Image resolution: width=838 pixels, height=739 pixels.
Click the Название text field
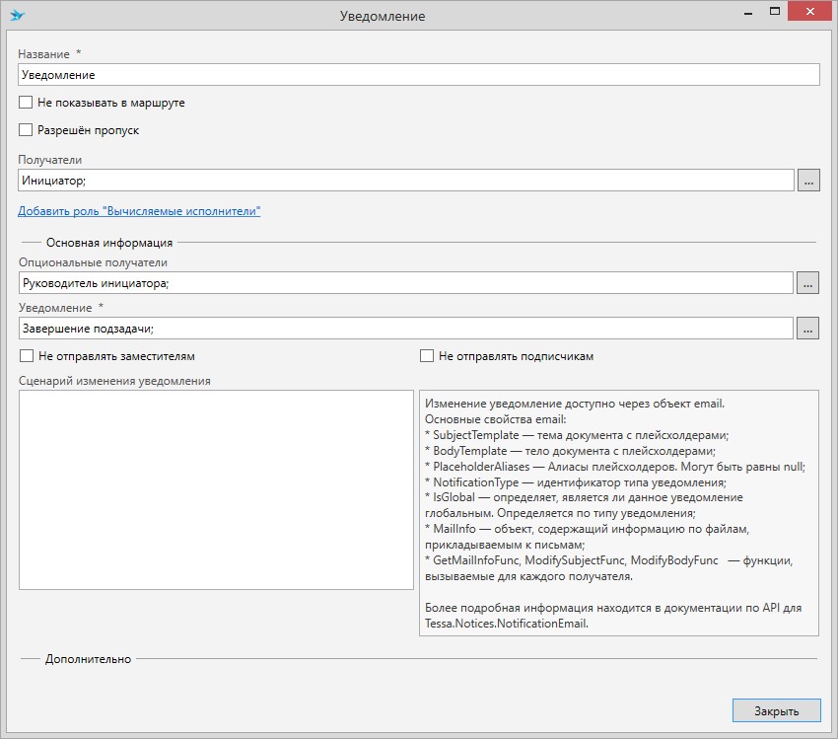click(x=419, y=75)
